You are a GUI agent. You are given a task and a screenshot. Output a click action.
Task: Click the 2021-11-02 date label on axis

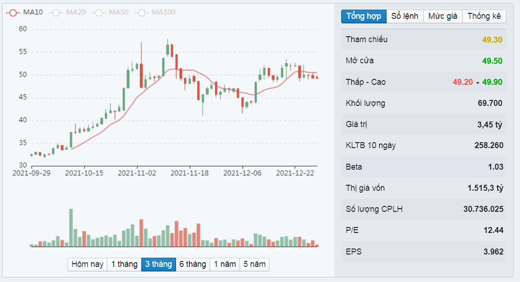(137, 173)
